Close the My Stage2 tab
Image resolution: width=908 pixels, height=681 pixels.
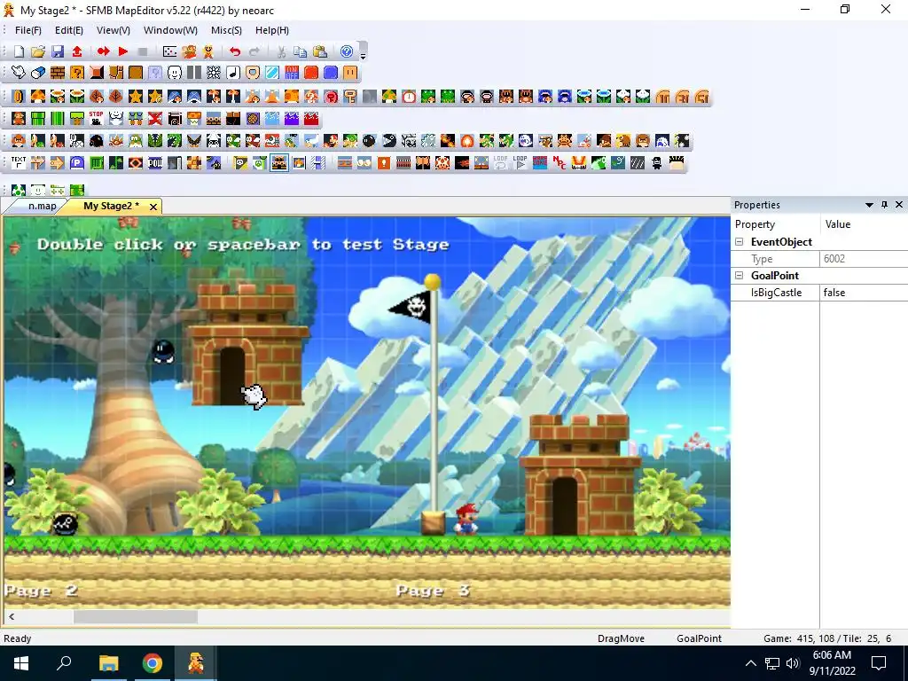coord(153,207)
